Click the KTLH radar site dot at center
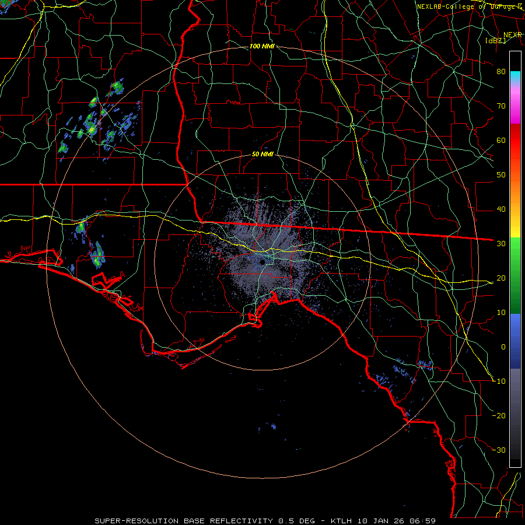The image size is (525, 525). (x=263, y=262)
